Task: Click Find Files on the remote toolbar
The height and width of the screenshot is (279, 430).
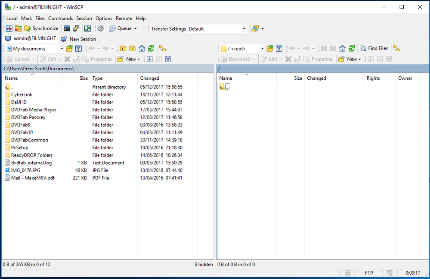Action: (373, 48)
